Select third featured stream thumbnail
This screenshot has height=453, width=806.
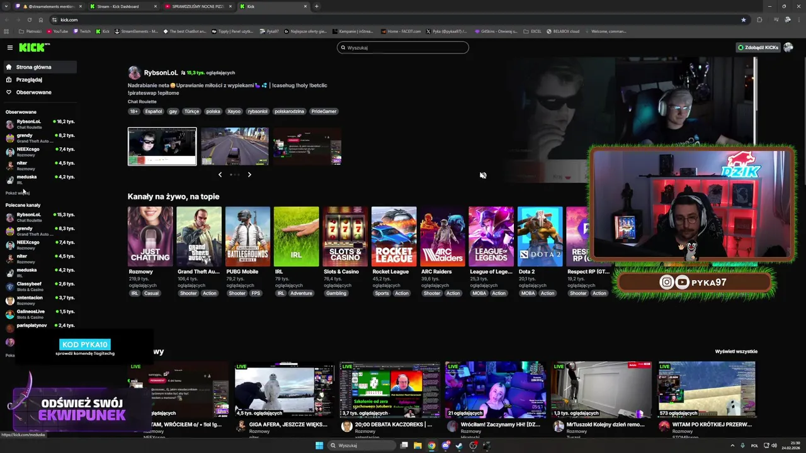point(307,147)
